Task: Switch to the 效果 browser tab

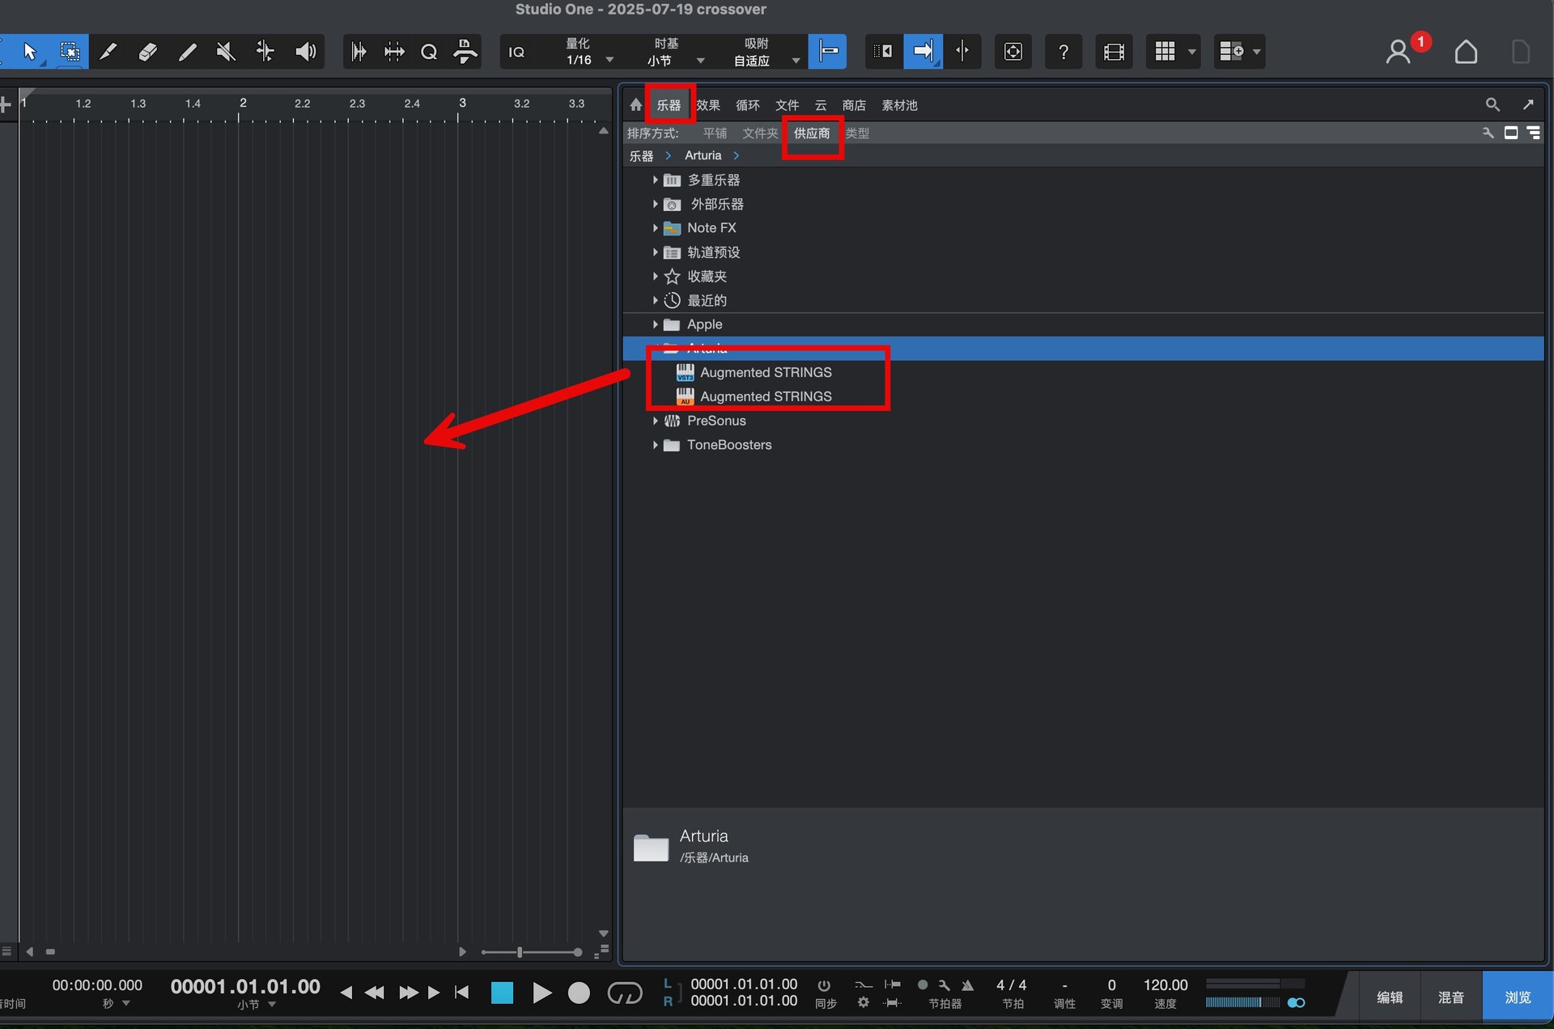Action: 708,105
